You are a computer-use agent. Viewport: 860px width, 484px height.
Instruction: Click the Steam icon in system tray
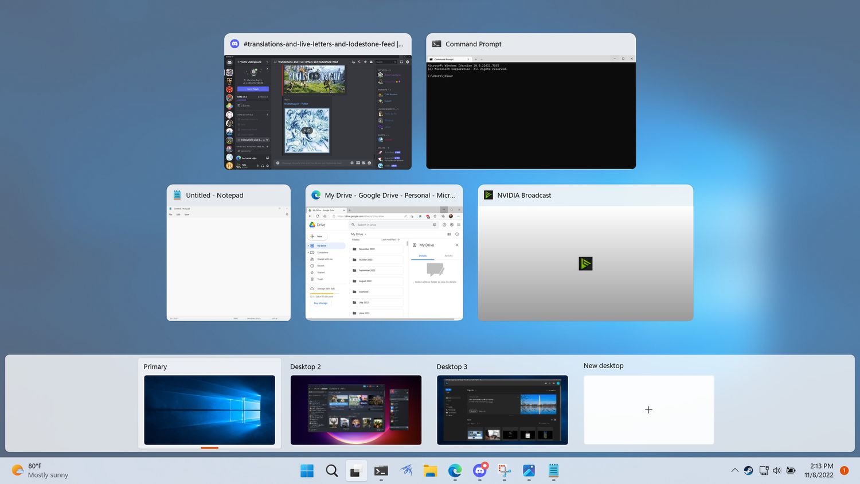pos(748,470)
